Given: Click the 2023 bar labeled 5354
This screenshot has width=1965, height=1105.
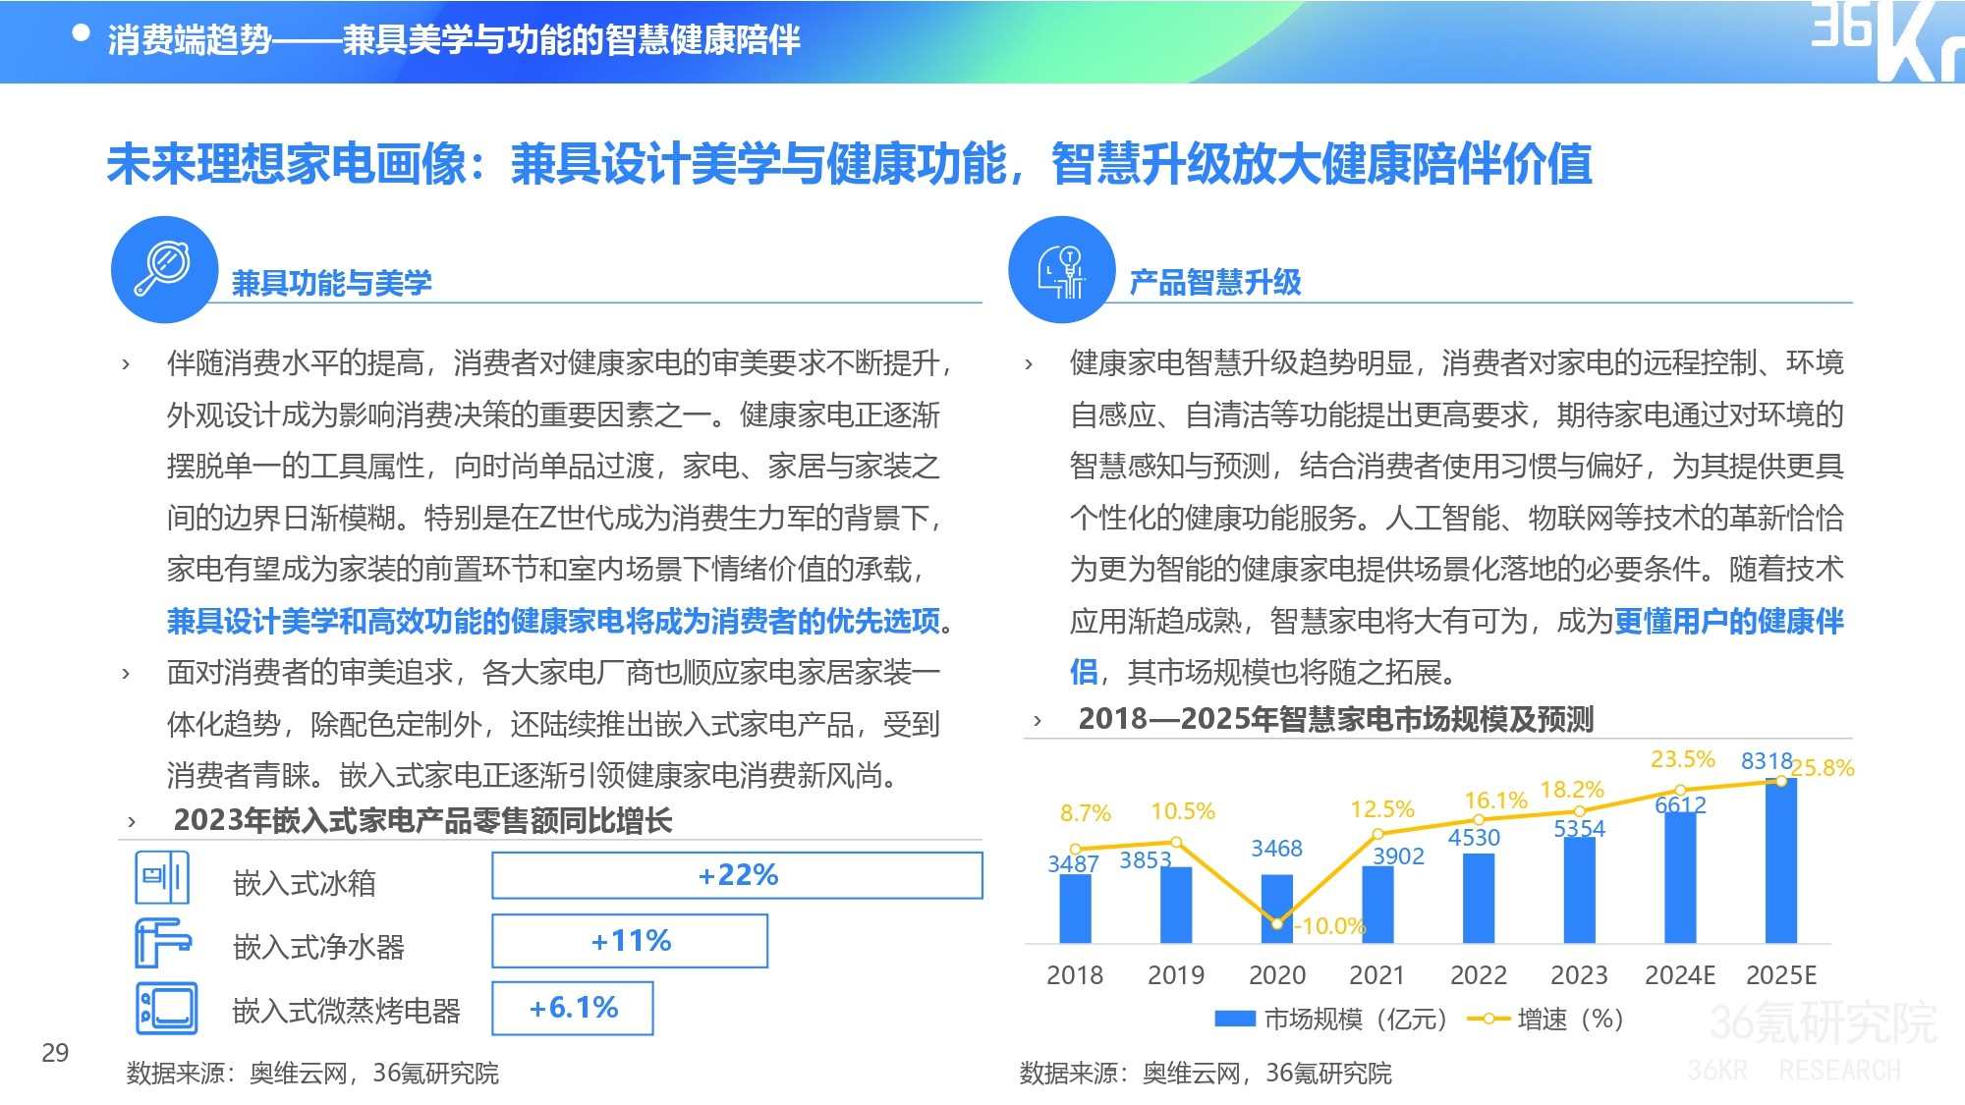Looking at the screenshot, I should coord(1579,890).
